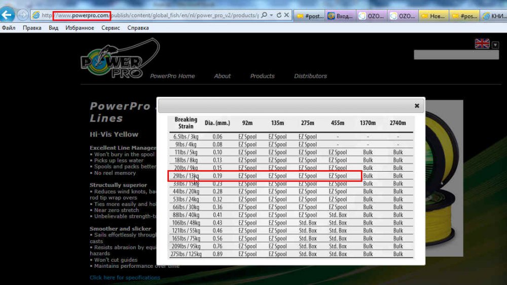Image resolution: width=507 pixels, height=285 pixels.
Task: Click the '121lbs / 55kg' row label
Action: [x=186, y=231]
